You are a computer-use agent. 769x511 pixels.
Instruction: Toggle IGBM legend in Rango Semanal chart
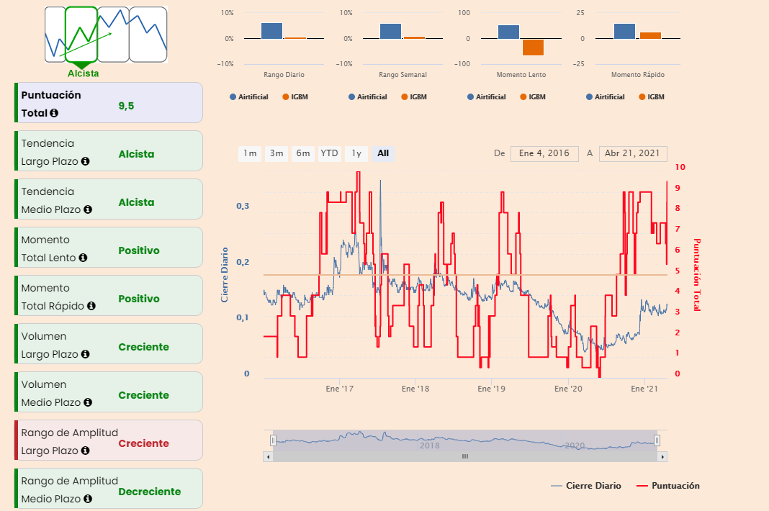[x=414, y=96]
